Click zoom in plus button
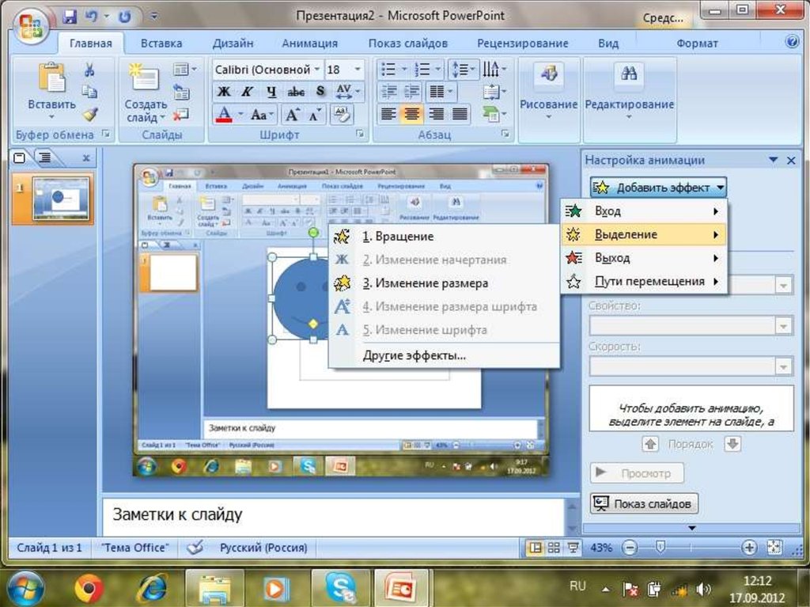Viewport: 810px width, 607px height. 748,548
